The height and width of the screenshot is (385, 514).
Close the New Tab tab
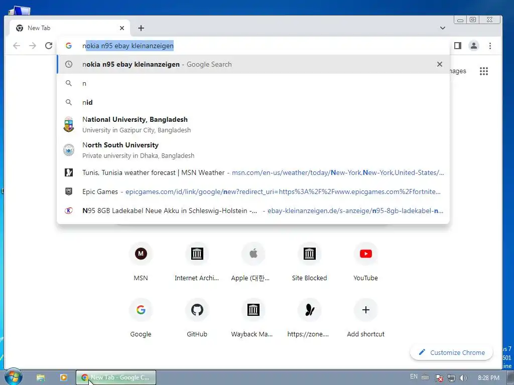122,28
